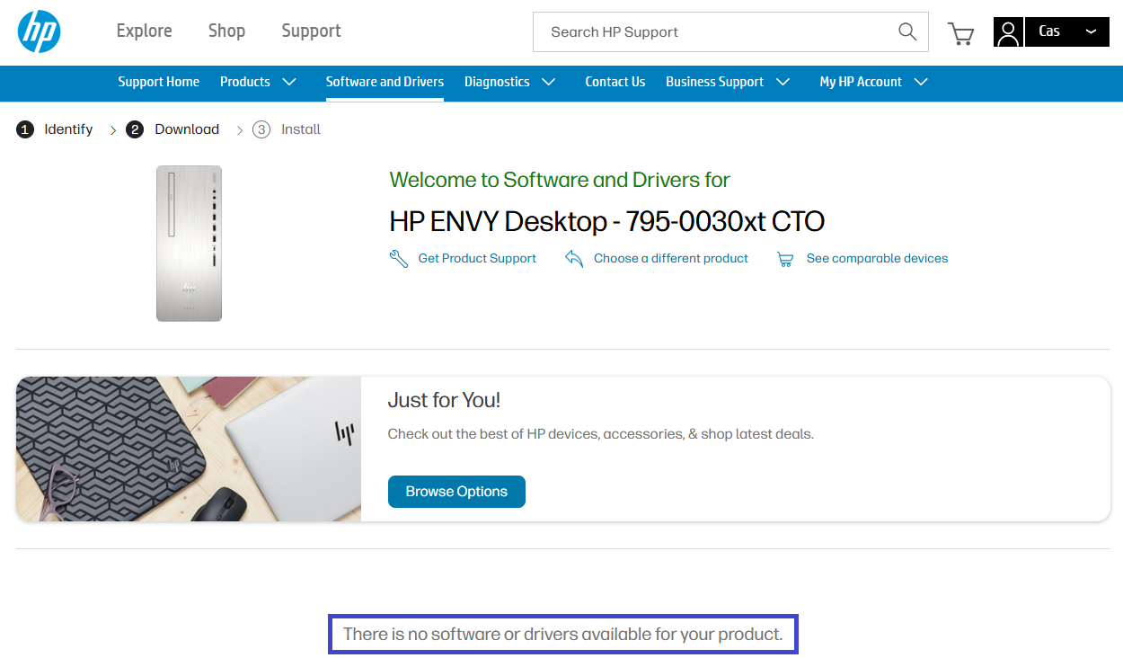The image size is (1123, 658).
Task: Click the cart icon beside comparable devices
Action: click(x=785, y=259)
